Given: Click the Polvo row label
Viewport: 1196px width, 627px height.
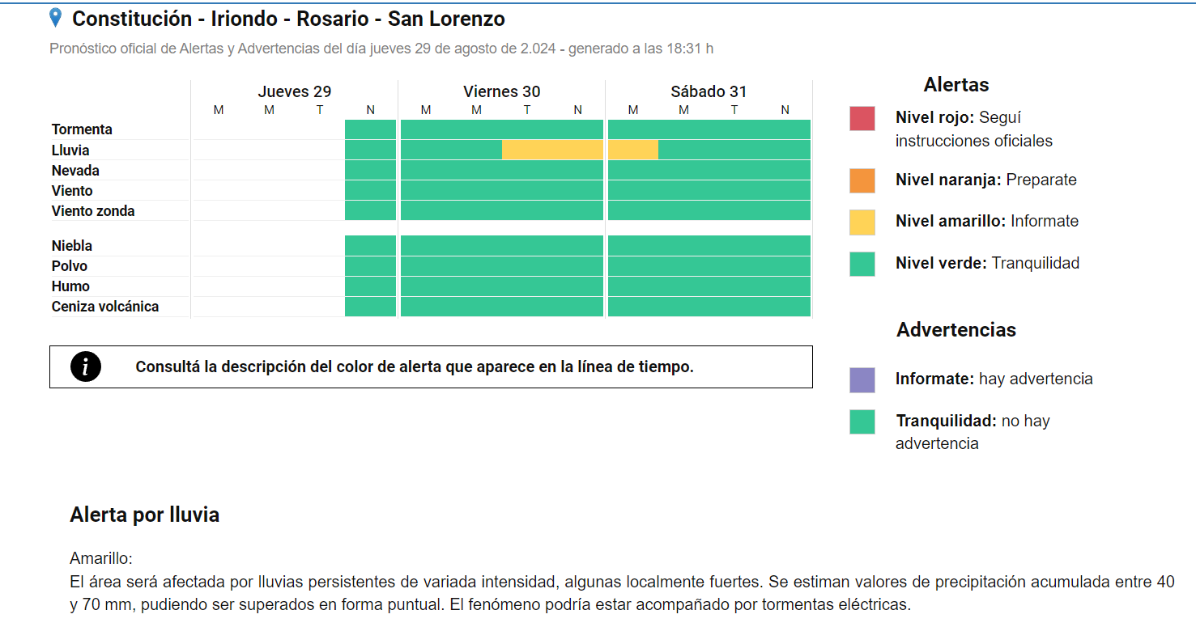Looking at the screenshot, I should [x=70, y=266].
